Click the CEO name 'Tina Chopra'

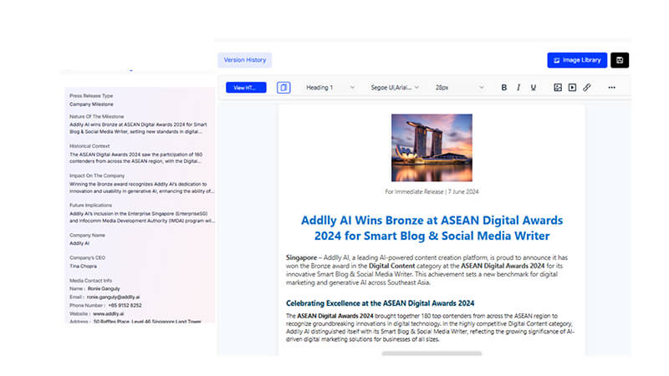tap(83, 266)
